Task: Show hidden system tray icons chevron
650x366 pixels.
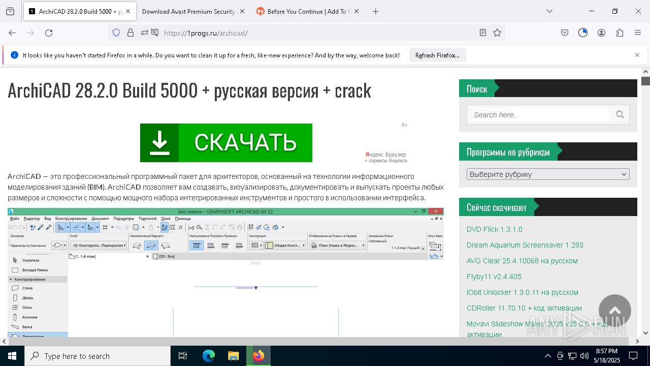Action: tap(547, 356)
